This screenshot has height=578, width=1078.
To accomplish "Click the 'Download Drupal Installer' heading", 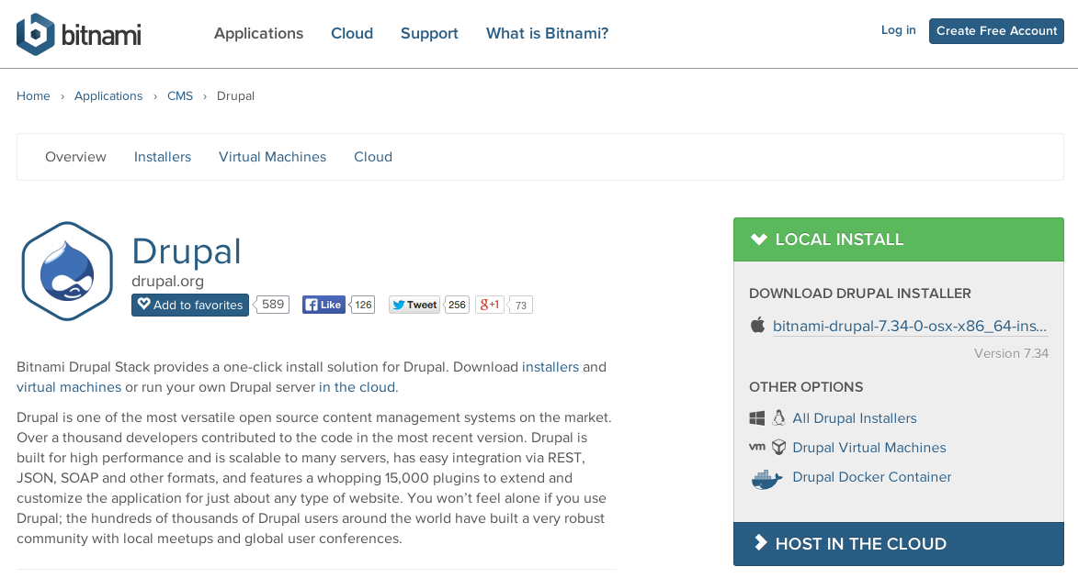I will 860,293.
